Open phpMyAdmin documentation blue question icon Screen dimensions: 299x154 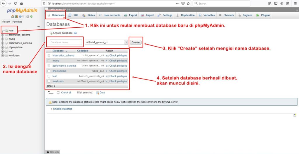point(20,16)
